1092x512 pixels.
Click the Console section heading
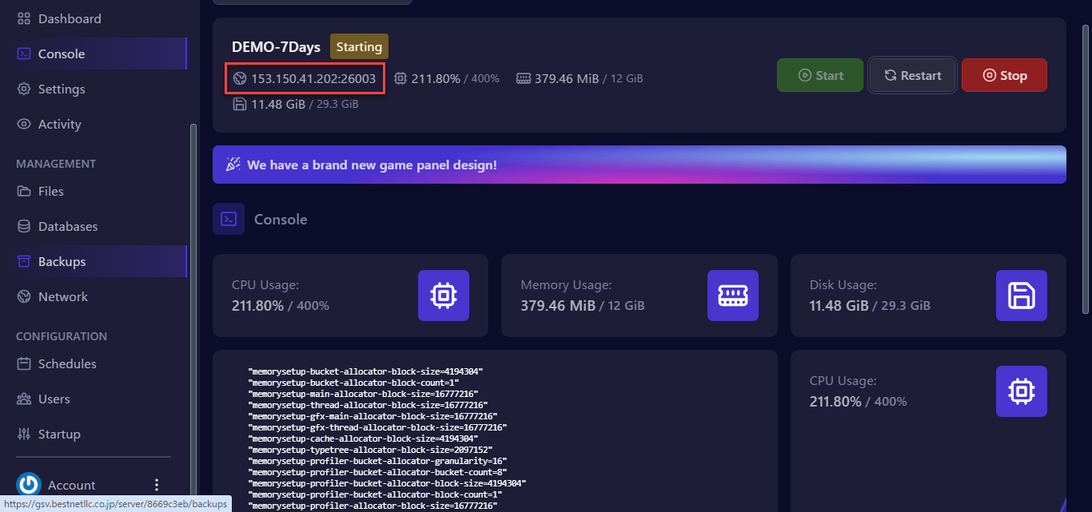coord(281,219)
